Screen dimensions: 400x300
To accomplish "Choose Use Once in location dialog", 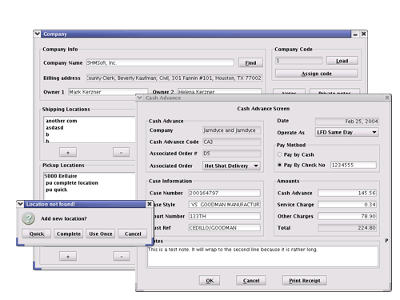I will (101, 234).
